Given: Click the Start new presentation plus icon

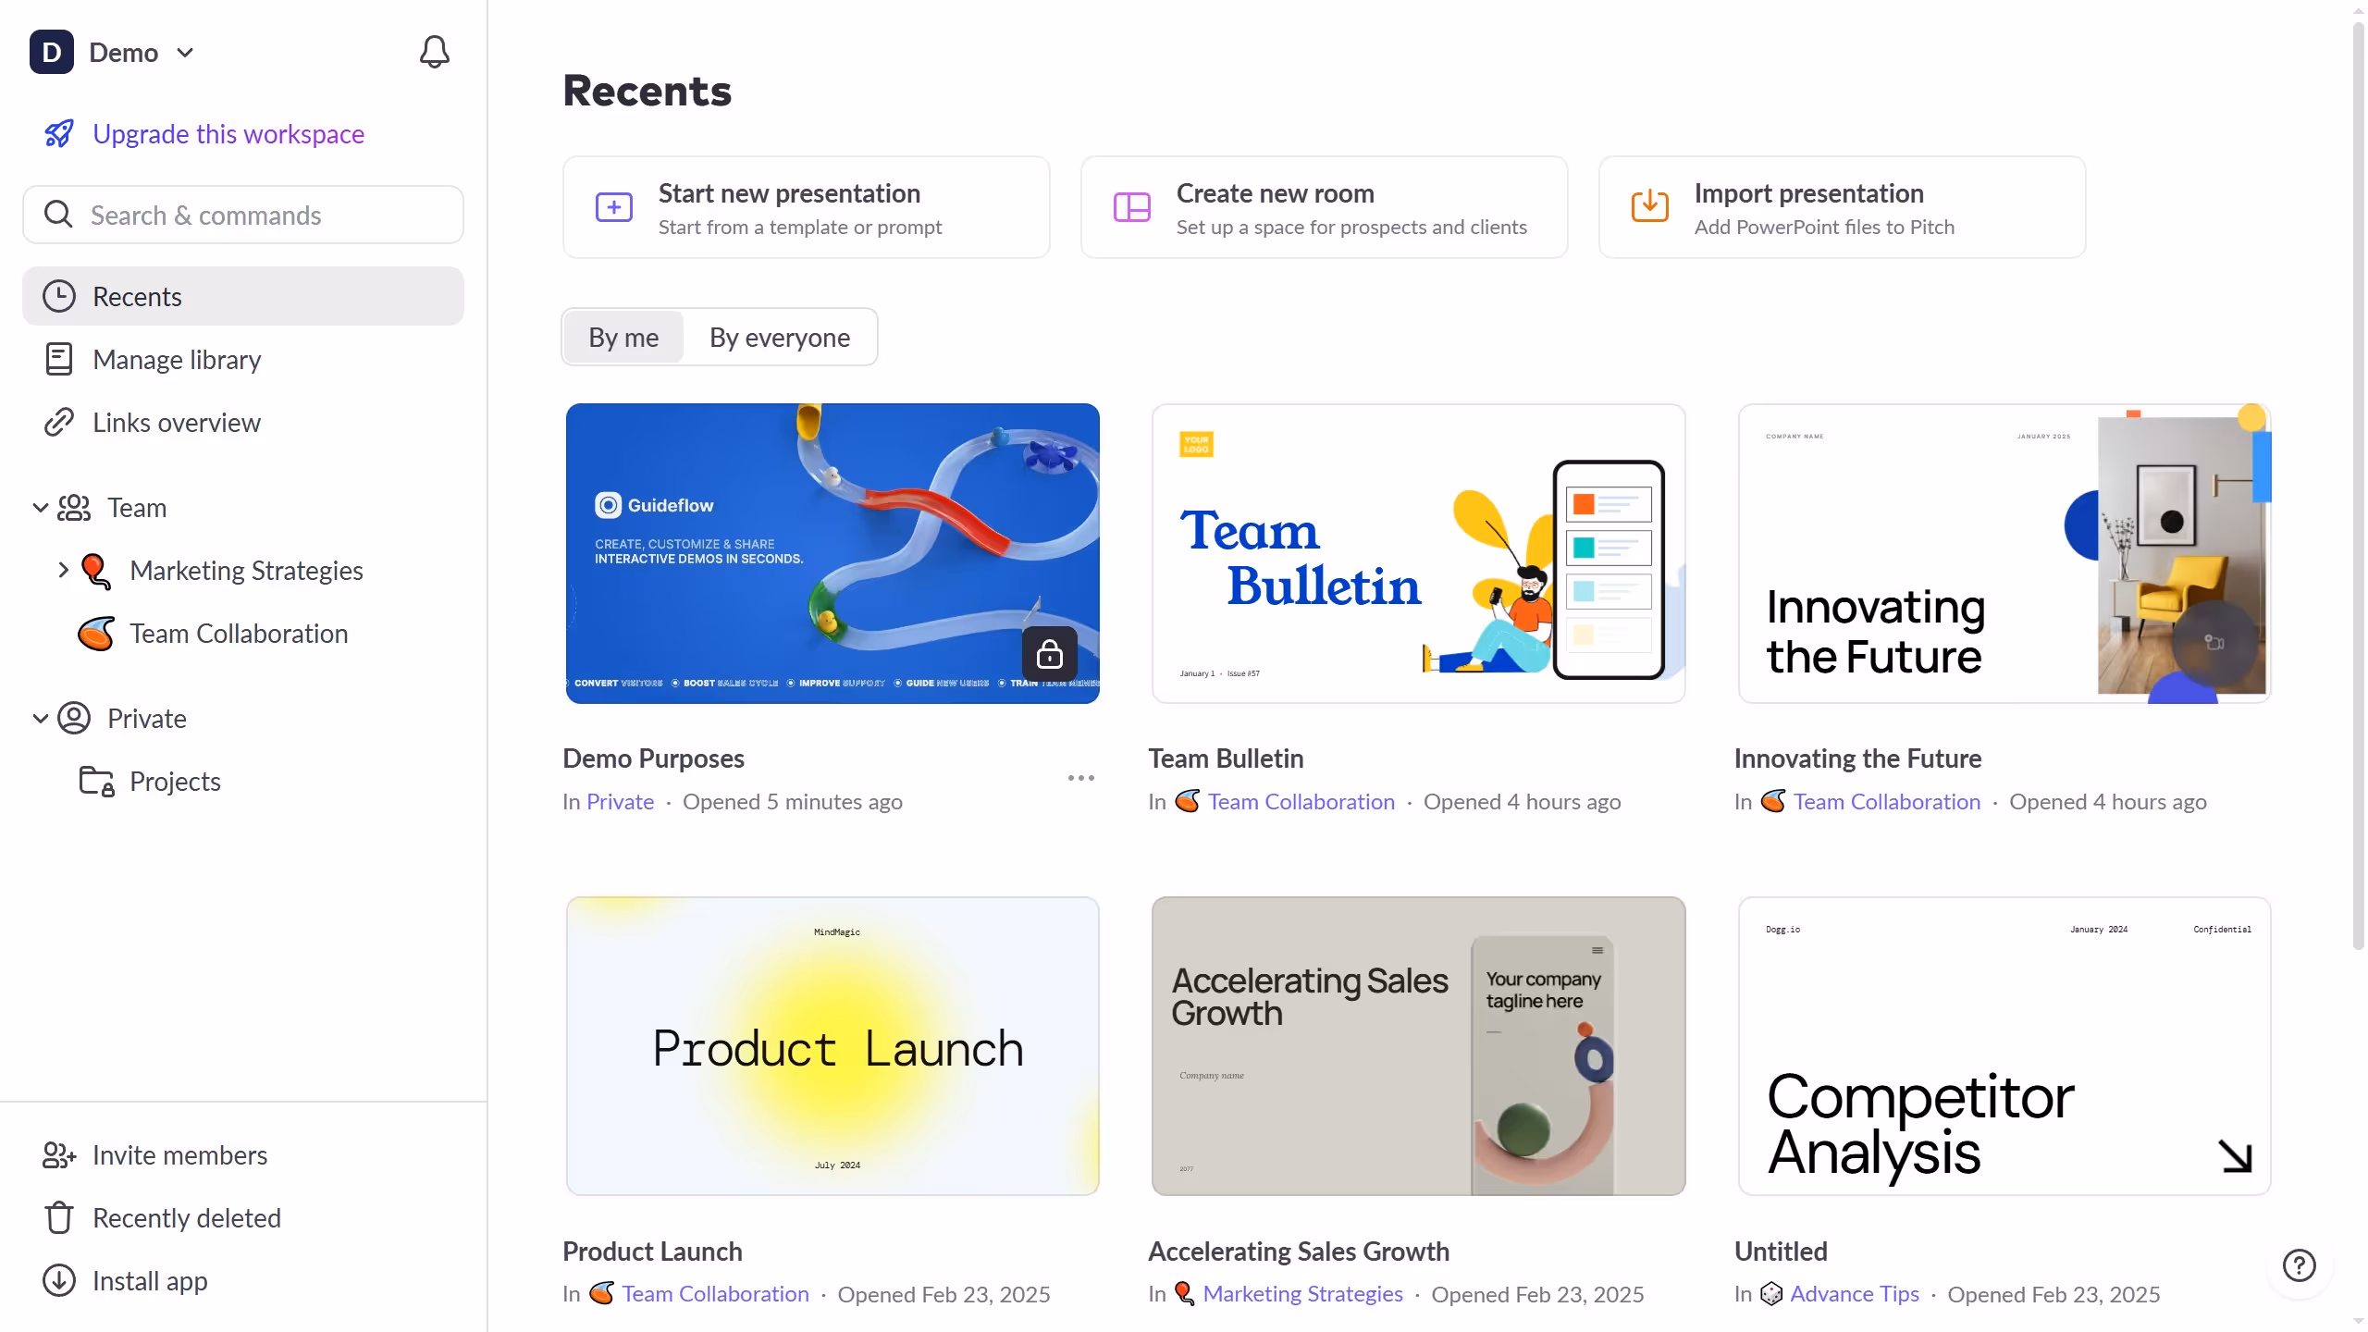Looking at the screenshot, I should click(x=613, y=207).
